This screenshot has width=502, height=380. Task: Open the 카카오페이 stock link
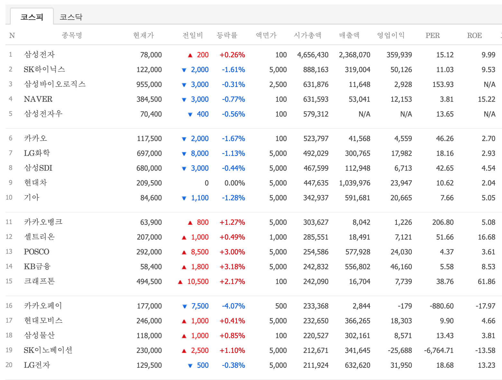tap(43, 306)
